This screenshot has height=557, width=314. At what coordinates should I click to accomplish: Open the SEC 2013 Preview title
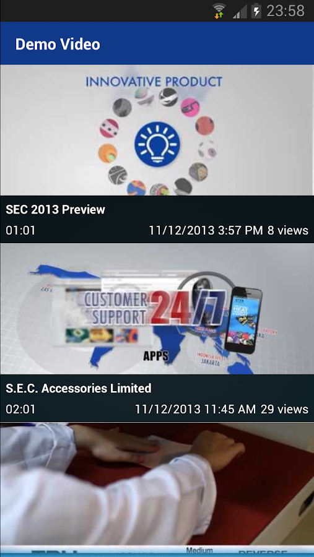coord(56,210)
